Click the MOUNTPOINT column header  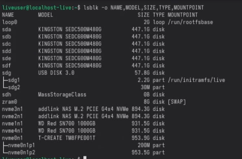[183, 15]
